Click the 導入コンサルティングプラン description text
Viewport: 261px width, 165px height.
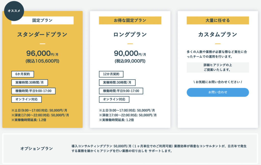pyautogui.click(x=159, y=148)
